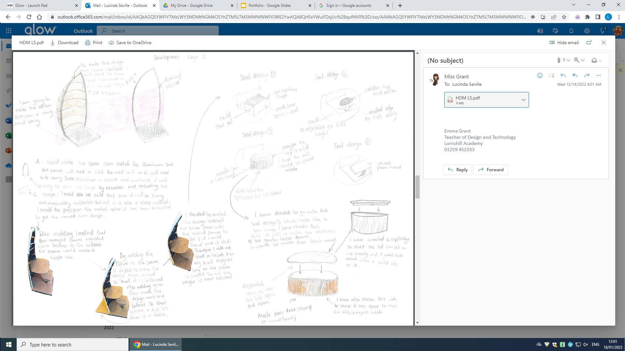Toggle Hide email panel
This screenshot has height=351, width=625.
pos(564,43)
